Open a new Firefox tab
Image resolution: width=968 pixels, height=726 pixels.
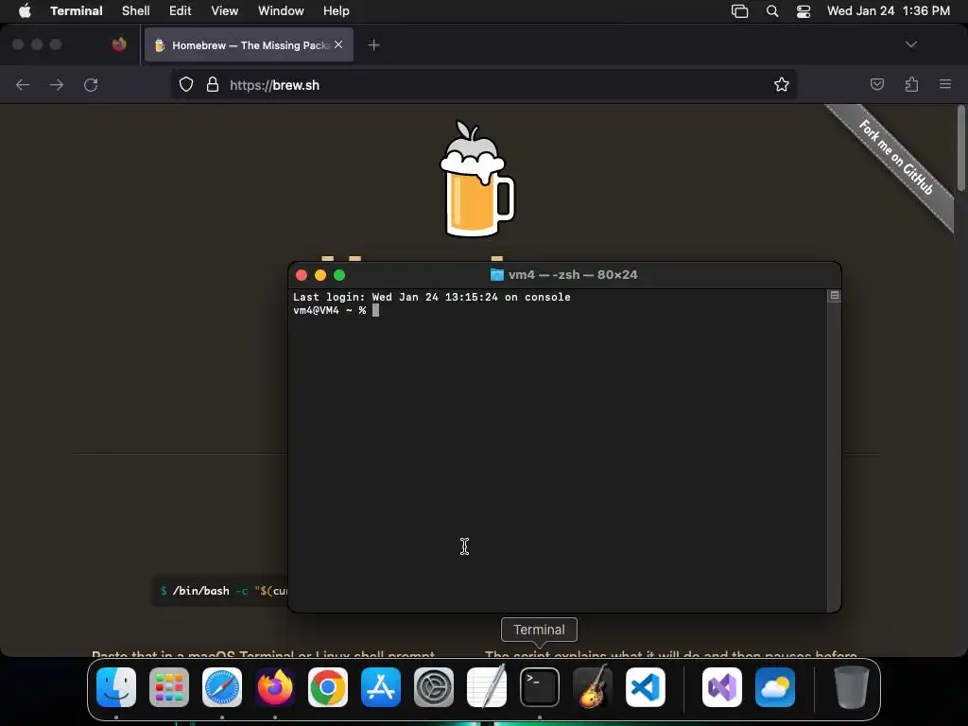pos(373,44)
